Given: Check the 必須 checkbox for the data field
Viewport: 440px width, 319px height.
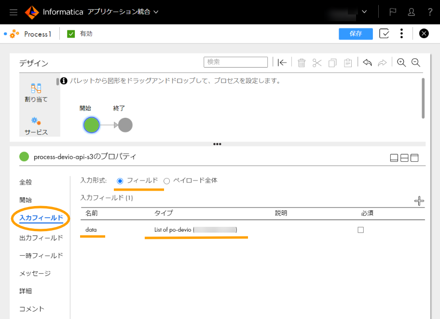Looking at the screenshot, I should click(x=360, y=230).
